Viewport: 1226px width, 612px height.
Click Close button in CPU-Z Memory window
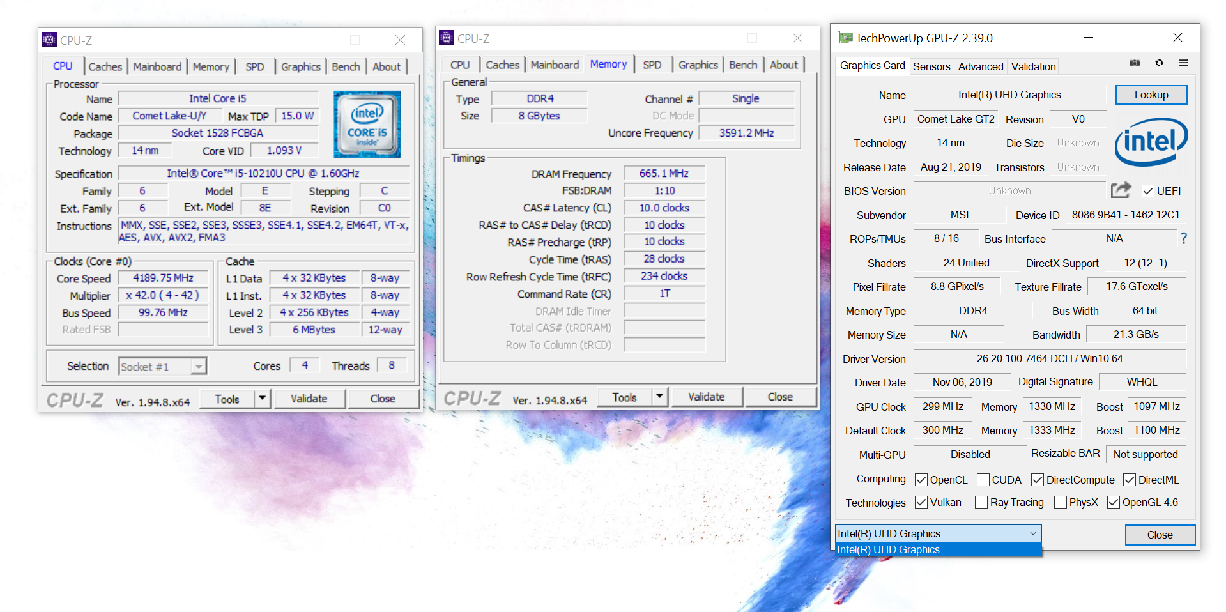point(780,397)
